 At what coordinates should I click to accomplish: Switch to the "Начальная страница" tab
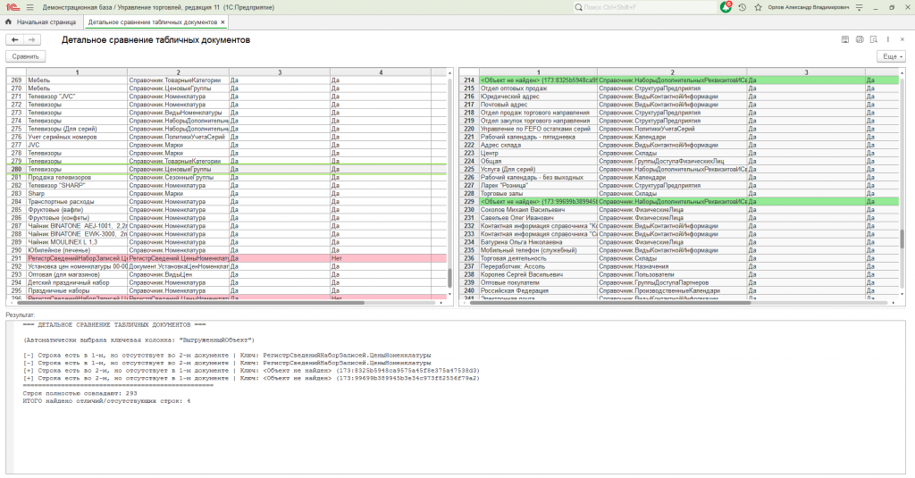(45, 21)
